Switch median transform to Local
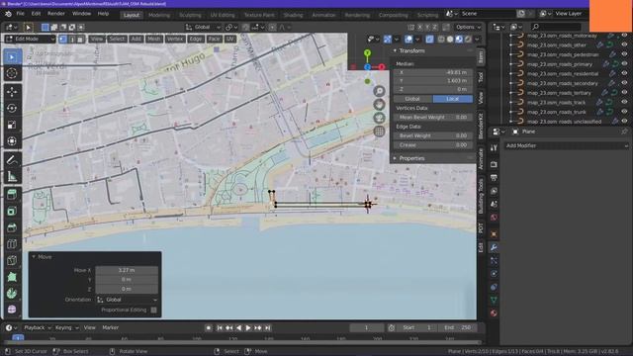Image resolution: width=633 pixels, height=356 pixels. (x=453, y=99)
